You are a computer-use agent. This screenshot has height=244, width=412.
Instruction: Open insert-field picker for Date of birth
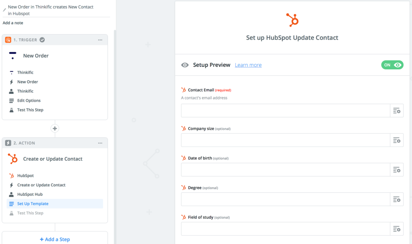coord(396,170)
